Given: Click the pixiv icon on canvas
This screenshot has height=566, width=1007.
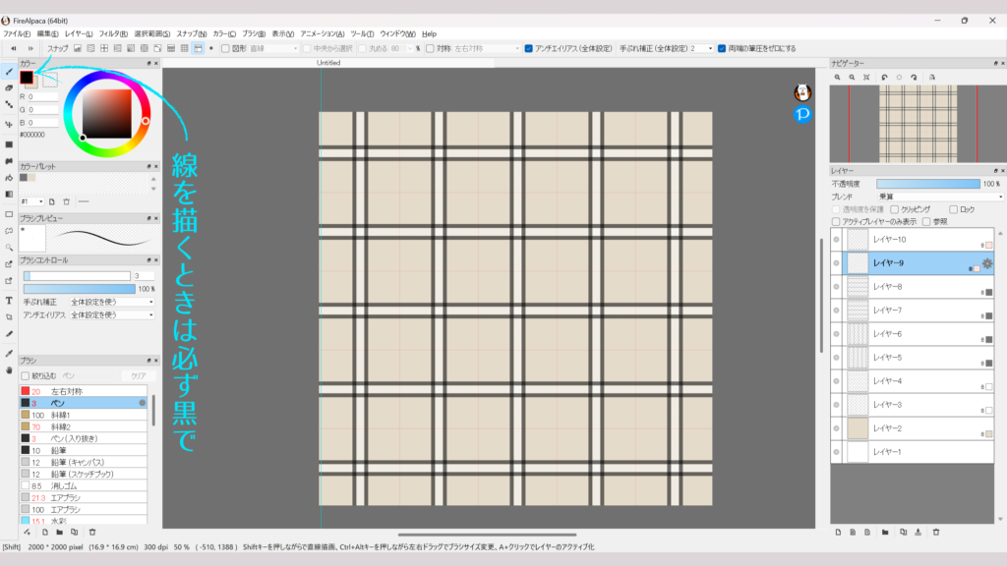Looking at the screenshot, I should [802, 115].
